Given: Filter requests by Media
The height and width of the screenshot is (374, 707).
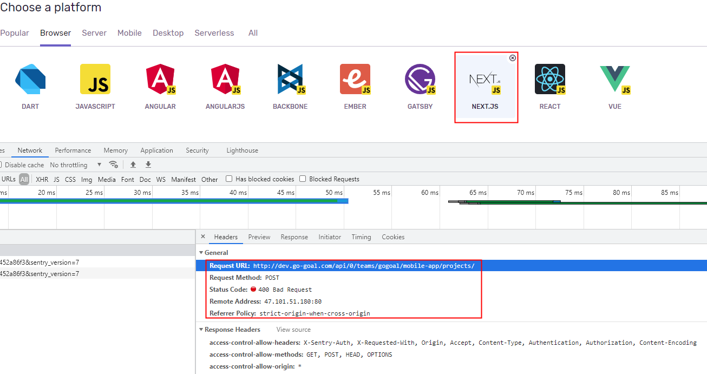Looking at the screenshot, I should (107, 179).
